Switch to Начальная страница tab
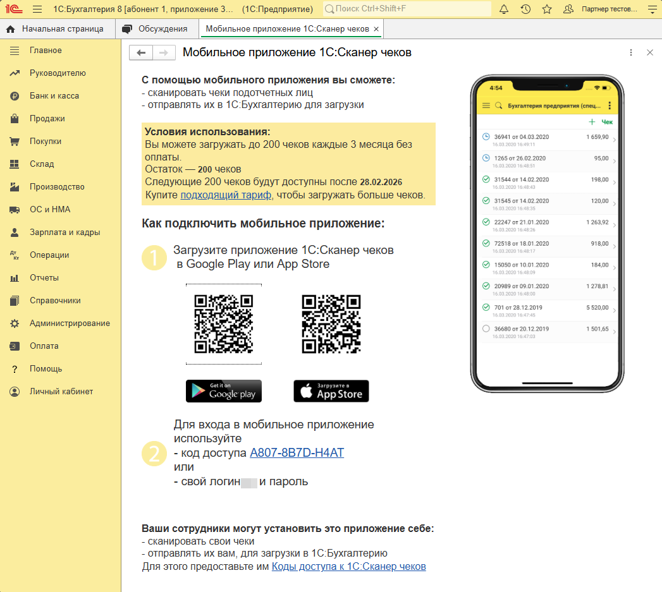Screen dimensions: 662x592 (x=62, y=29)
